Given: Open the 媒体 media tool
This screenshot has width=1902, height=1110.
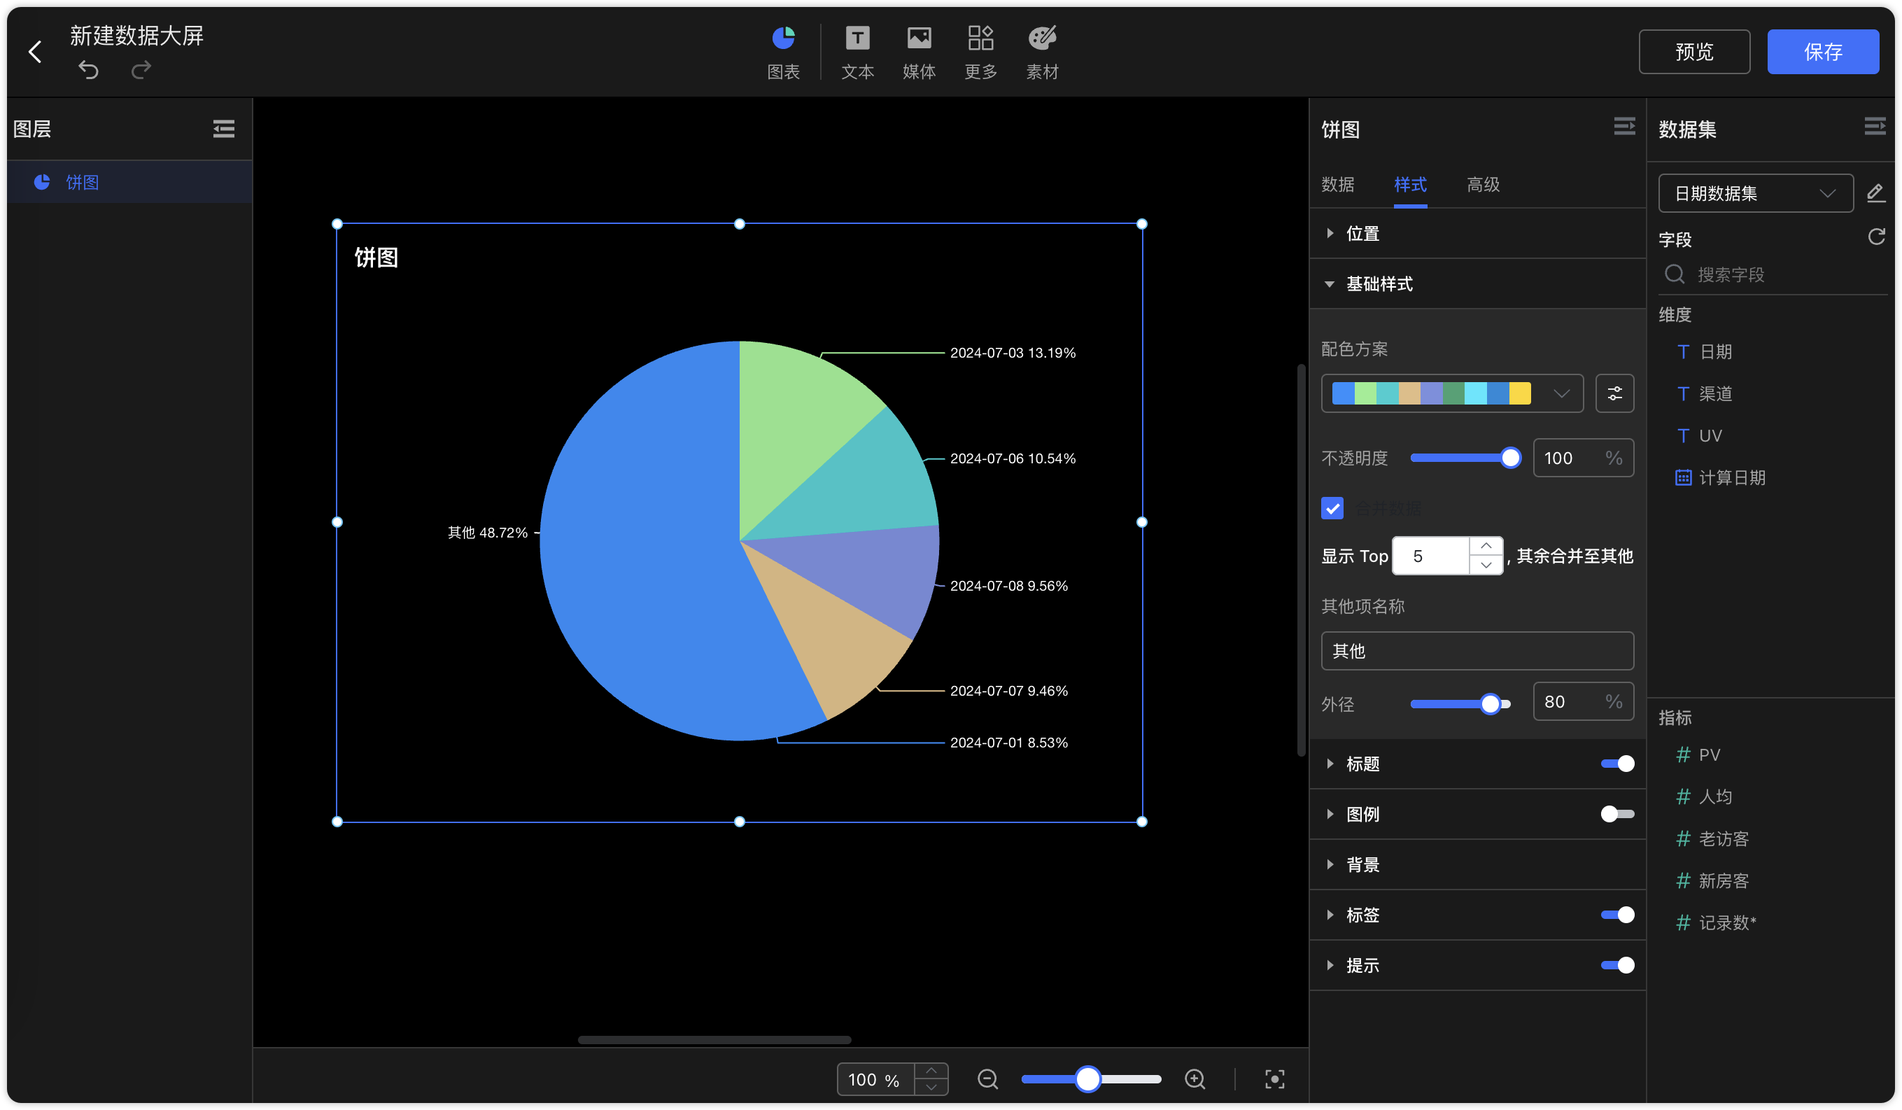Looking at the screenshot, I should 919,53.
